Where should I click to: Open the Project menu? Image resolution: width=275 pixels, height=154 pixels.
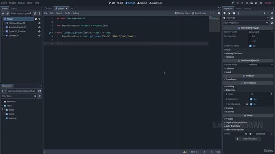pyautogui.click(x=12, y=3)
